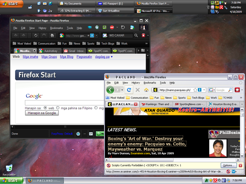Click the top orange start button
This screenshot has width=246, height=184.
(x=12, y=3)
